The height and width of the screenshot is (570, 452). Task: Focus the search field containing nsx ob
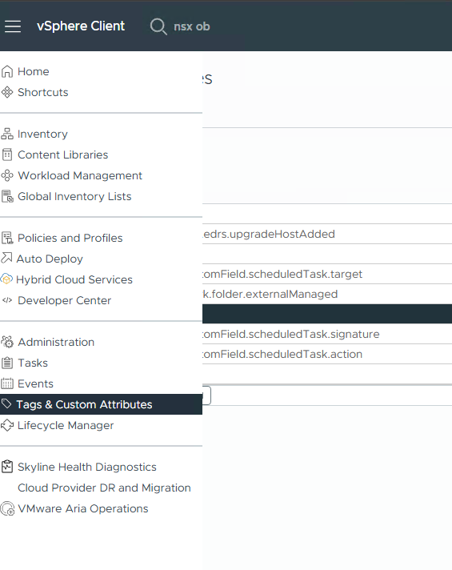[191, 26]
